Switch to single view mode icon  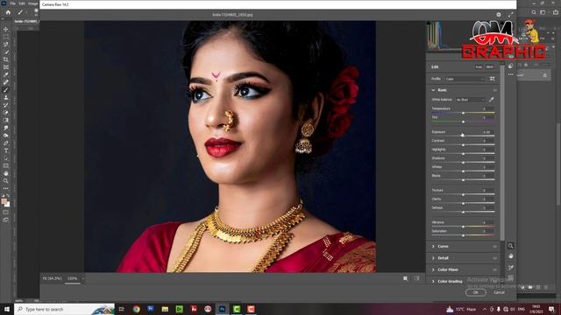pos(405,278)
